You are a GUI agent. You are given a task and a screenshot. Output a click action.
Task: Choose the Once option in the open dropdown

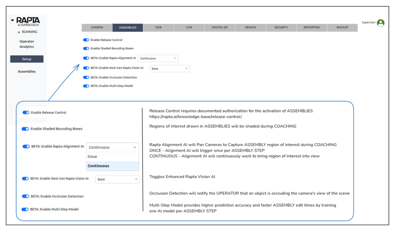point(113,157)
